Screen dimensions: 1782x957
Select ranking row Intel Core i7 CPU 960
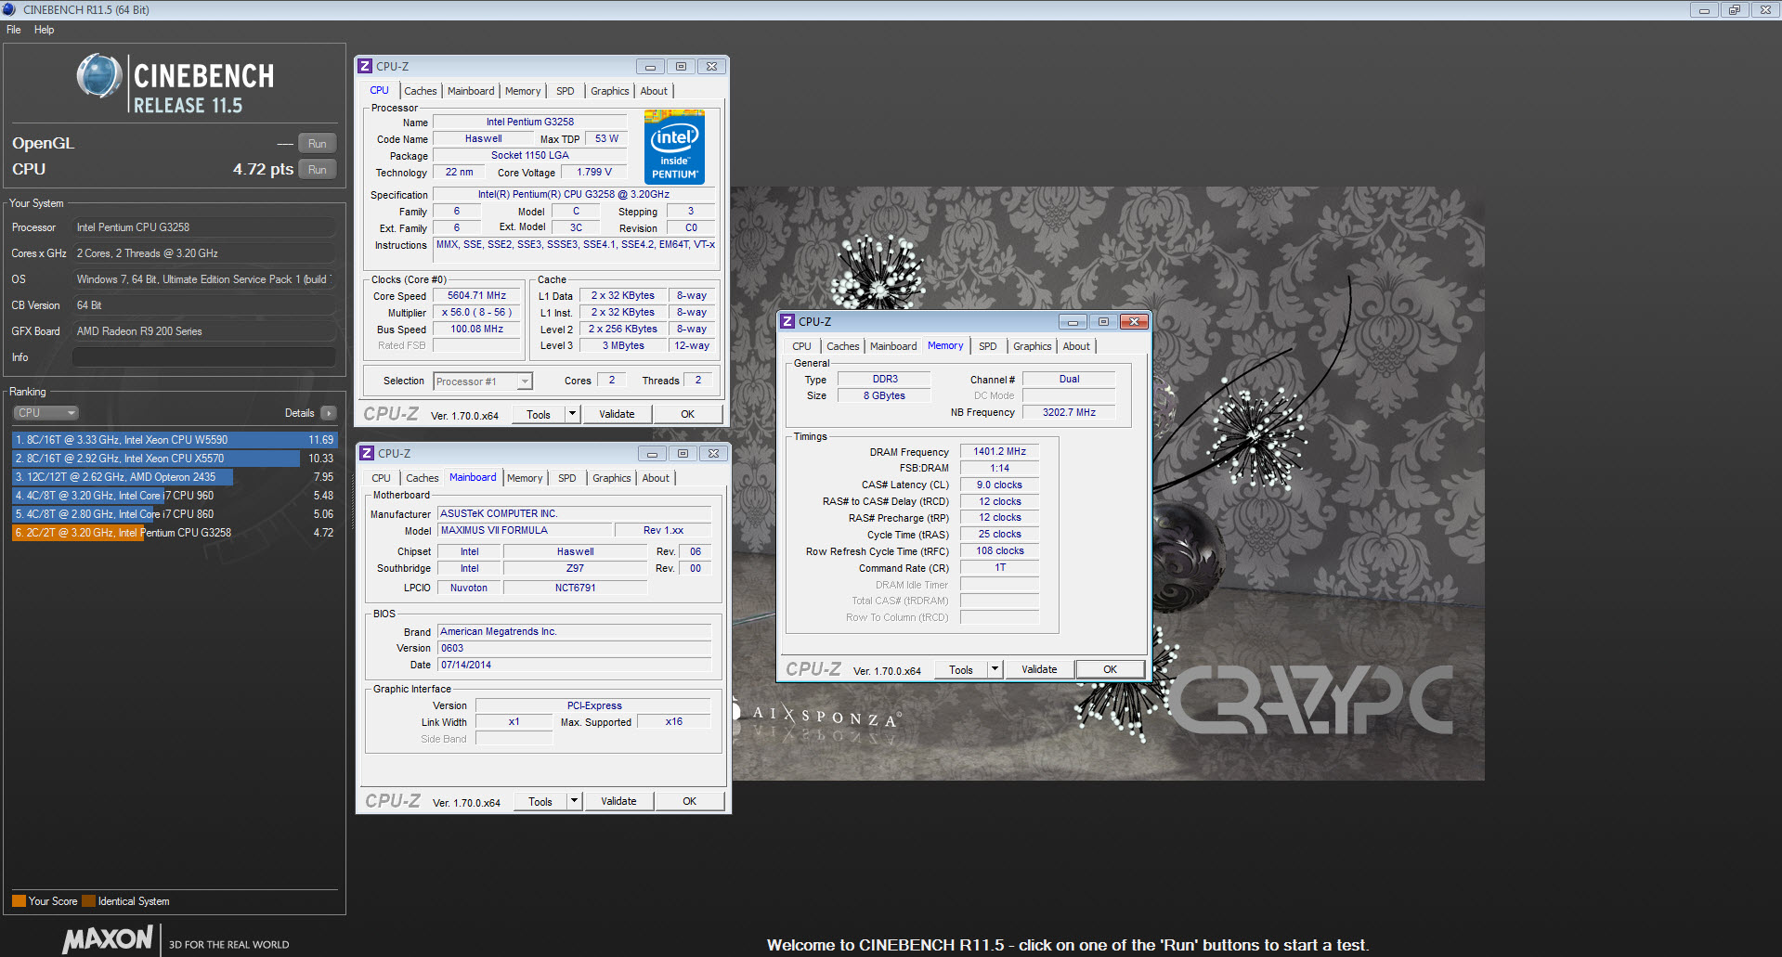(175, 496)
